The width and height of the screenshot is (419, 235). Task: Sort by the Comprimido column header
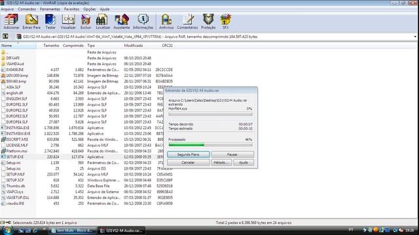(x=73, y=46)
